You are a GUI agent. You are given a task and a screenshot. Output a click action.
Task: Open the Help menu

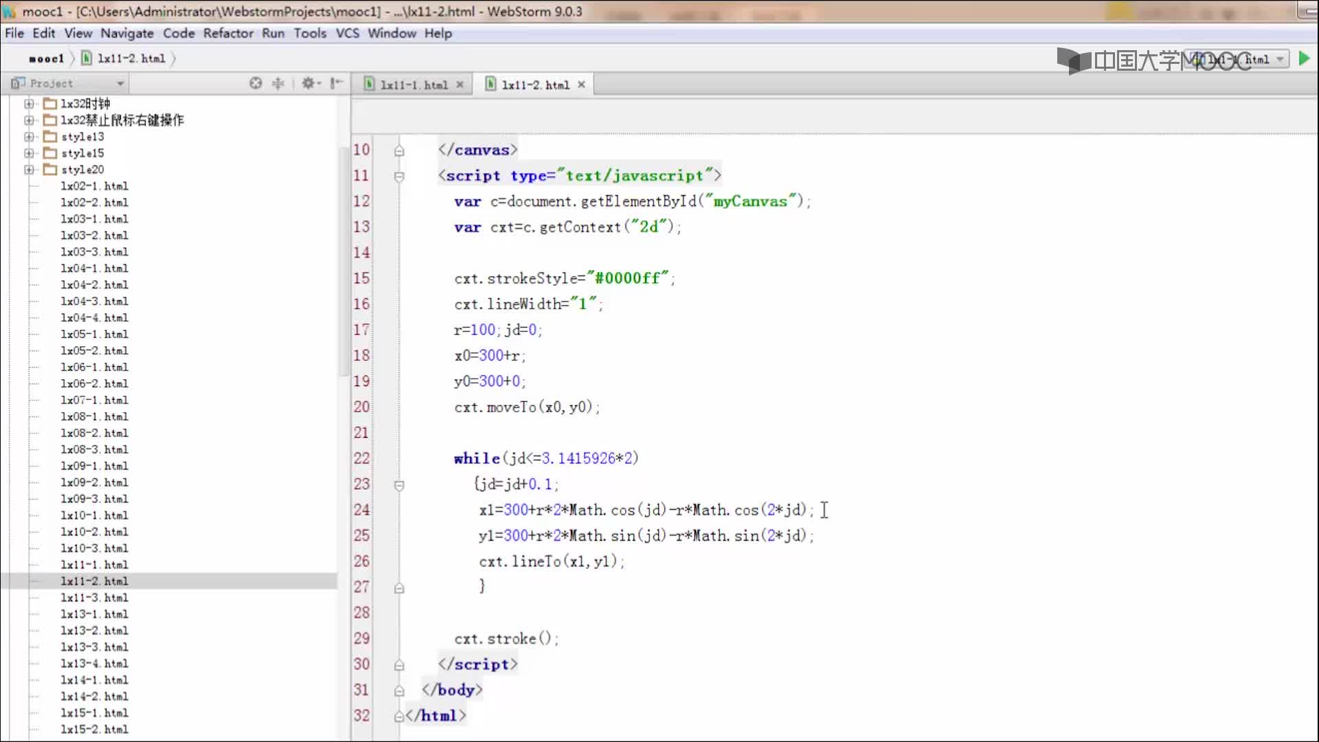pyautogui.click(x=438, y=33)
